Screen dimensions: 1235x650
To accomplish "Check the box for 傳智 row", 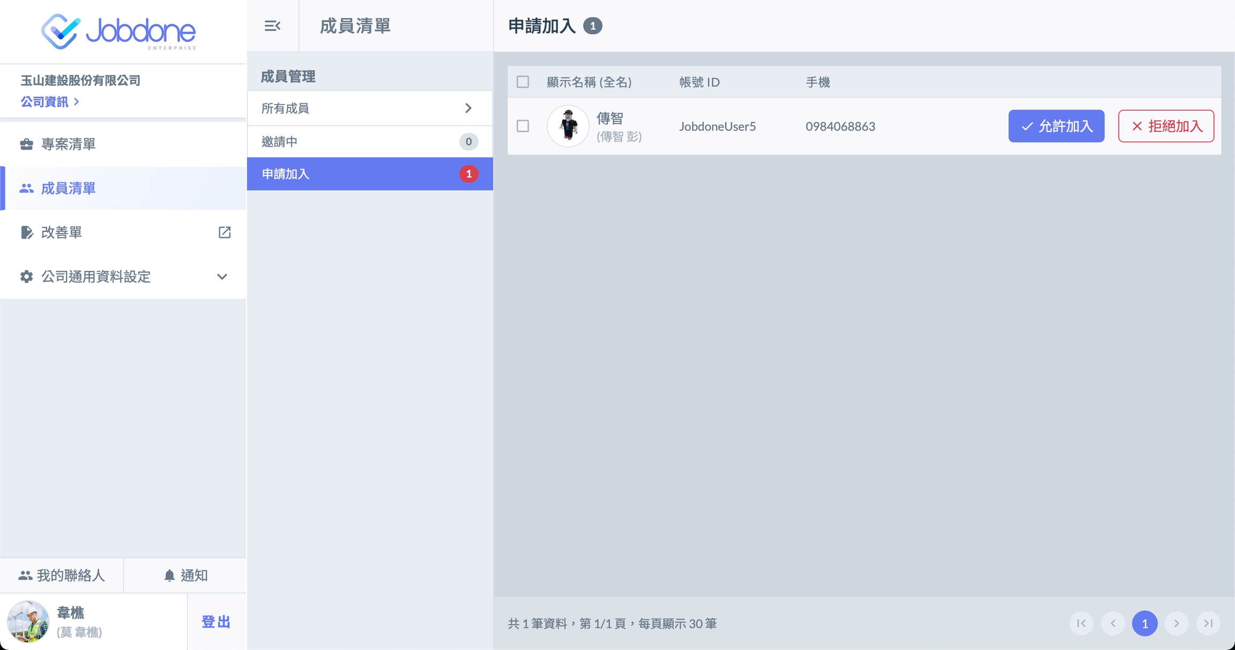I will [x=523, y=126].
